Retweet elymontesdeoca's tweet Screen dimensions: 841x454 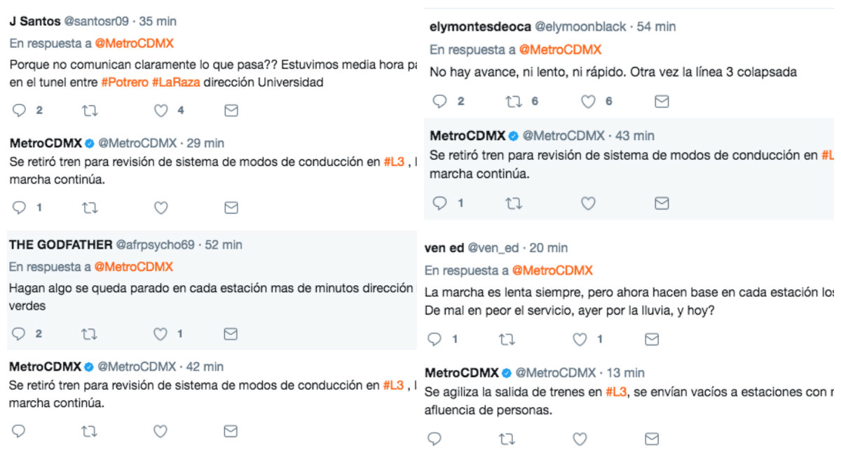coord(514,102)
